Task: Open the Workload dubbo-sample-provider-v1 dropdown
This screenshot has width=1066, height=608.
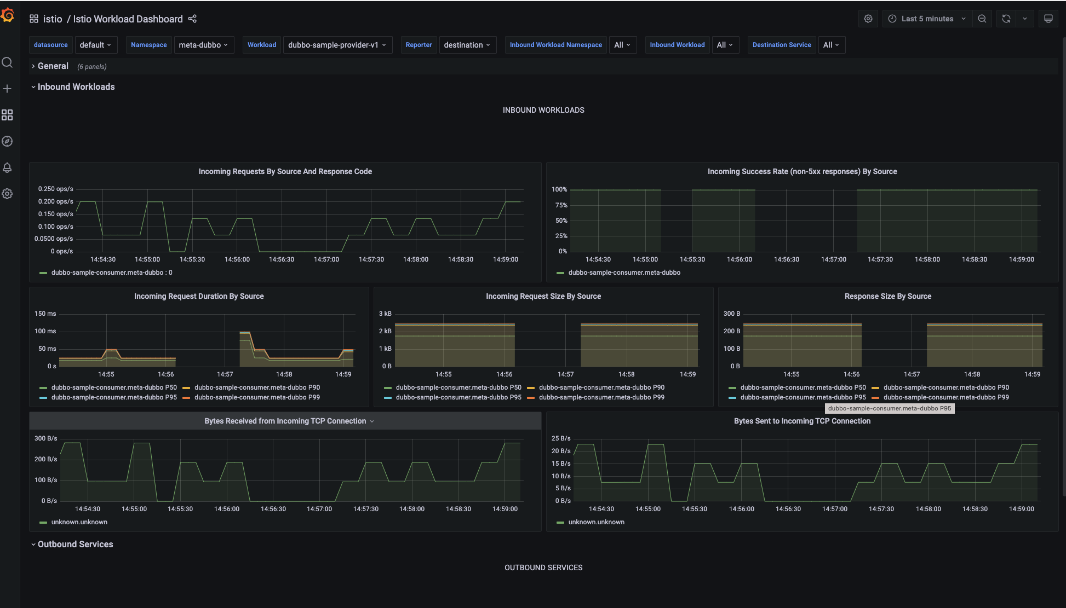Action: [337, 45]
